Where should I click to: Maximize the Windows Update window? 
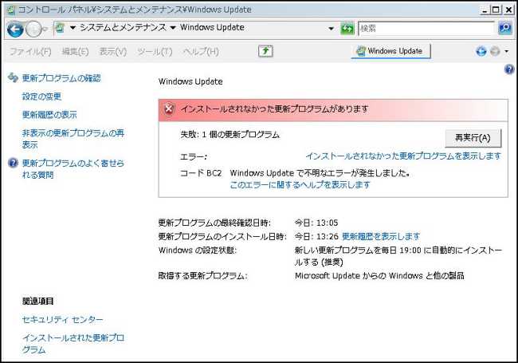pyautogui.click(x=496, y=10)
